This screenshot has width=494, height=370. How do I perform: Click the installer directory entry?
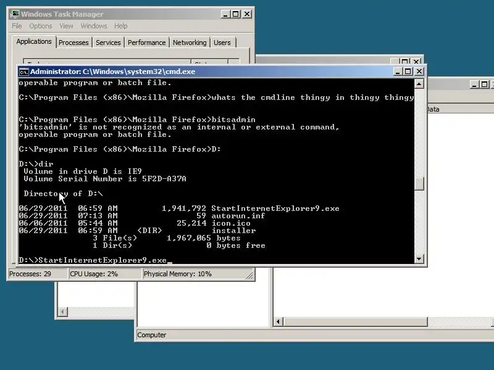click(137, 231)
